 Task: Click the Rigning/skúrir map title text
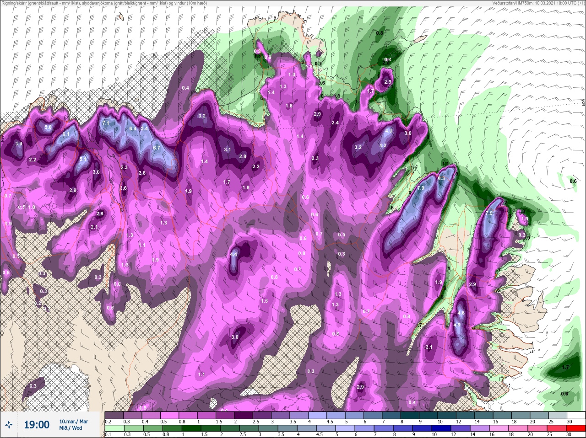click(x=104, y=3)
